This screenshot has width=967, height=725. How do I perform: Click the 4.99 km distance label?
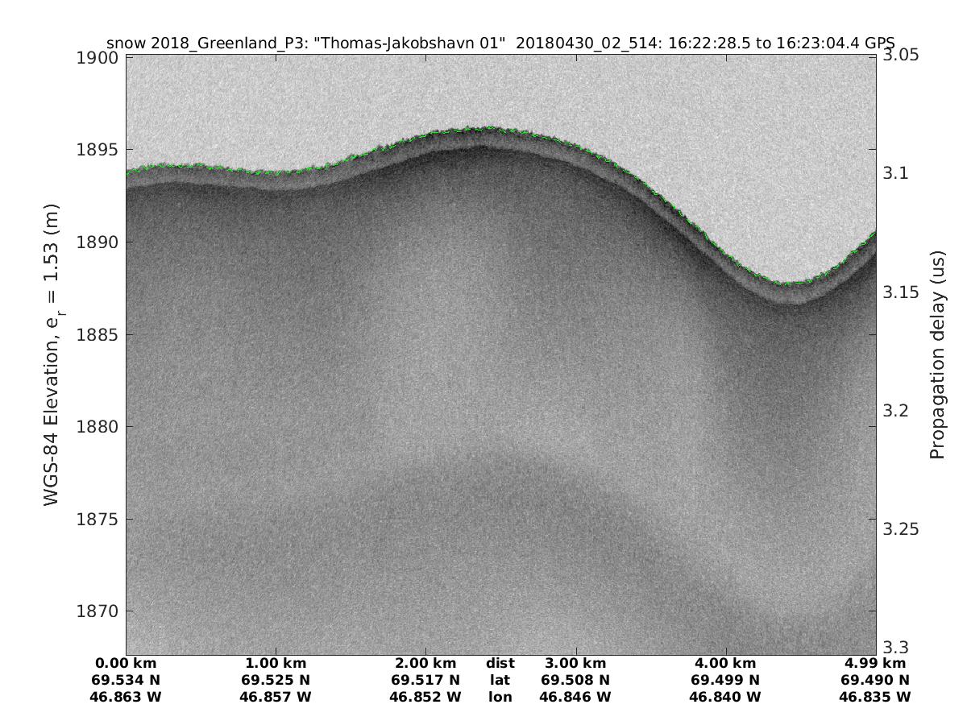[x=876, y=663]
